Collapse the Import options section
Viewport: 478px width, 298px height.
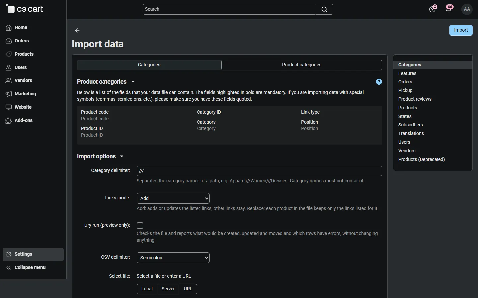(100, 156)
